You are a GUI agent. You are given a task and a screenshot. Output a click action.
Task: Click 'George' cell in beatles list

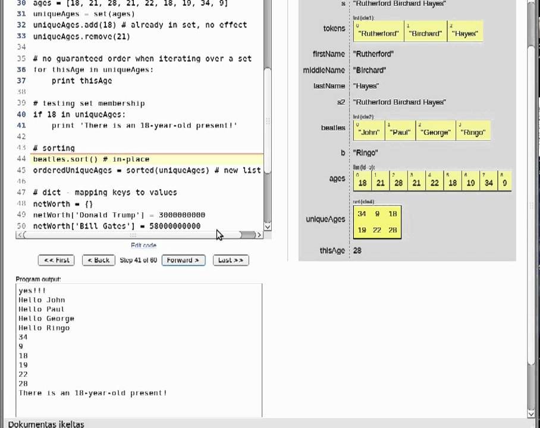[x=436, y=131]
